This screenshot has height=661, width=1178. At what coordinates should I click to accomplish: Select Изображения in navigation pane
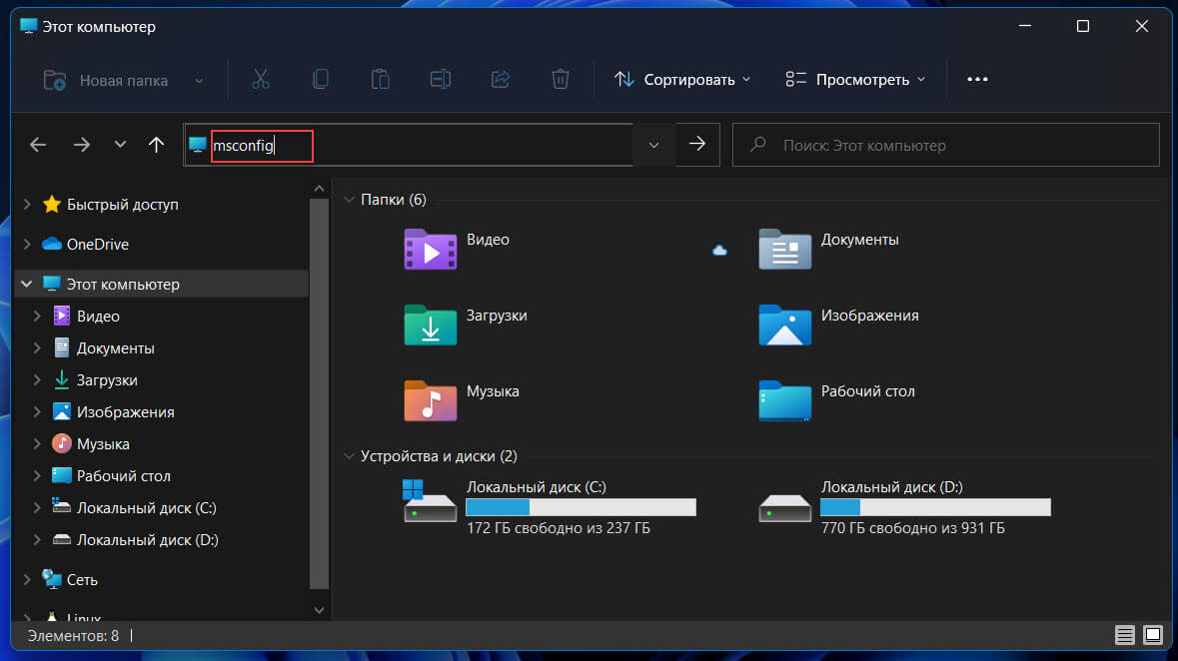[126, 412]
